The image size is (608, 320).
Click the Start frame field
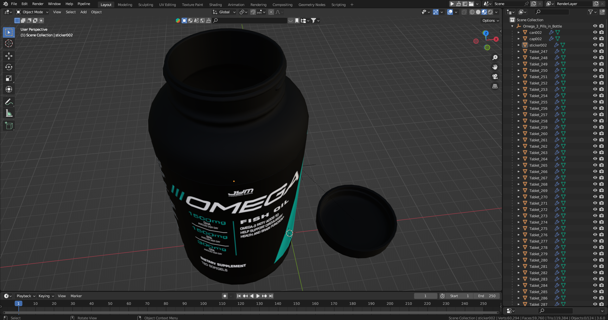[x=459, y=296]
